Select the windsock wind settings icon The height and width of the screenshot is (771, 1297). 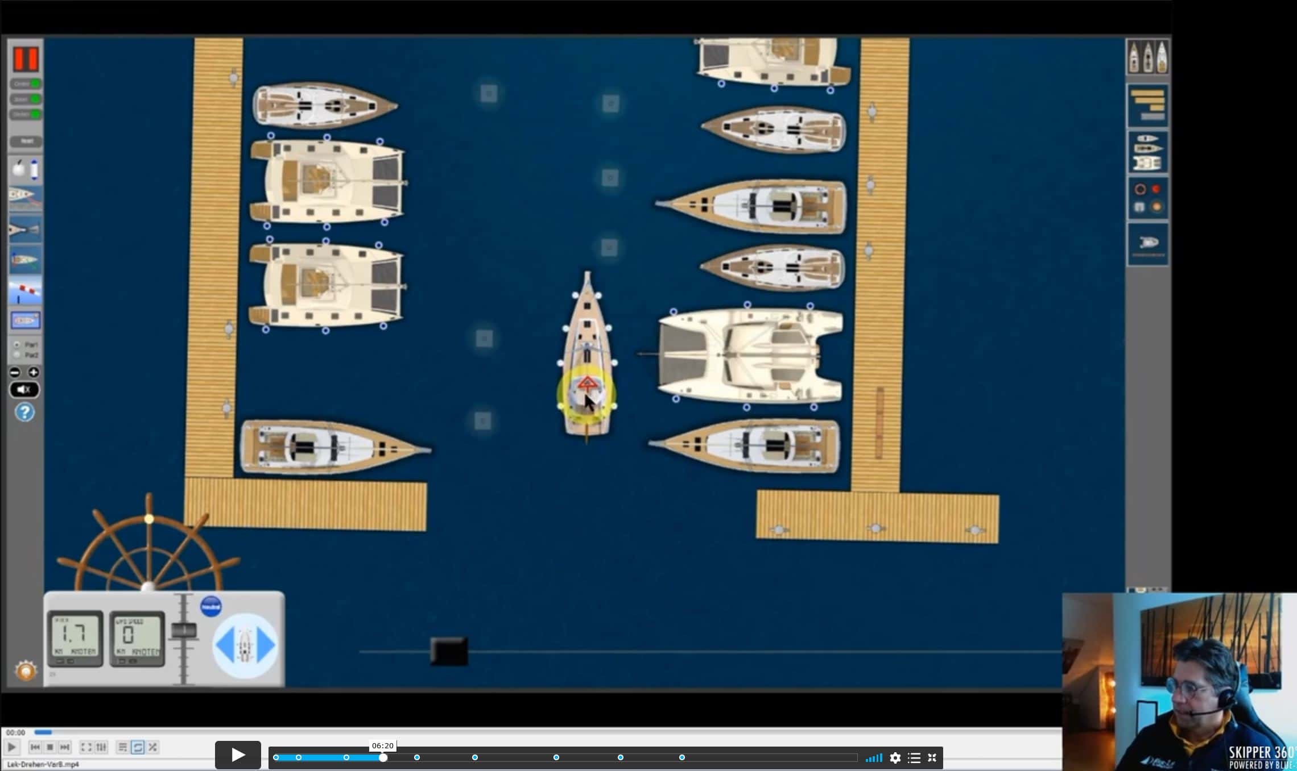pos(26,290)
